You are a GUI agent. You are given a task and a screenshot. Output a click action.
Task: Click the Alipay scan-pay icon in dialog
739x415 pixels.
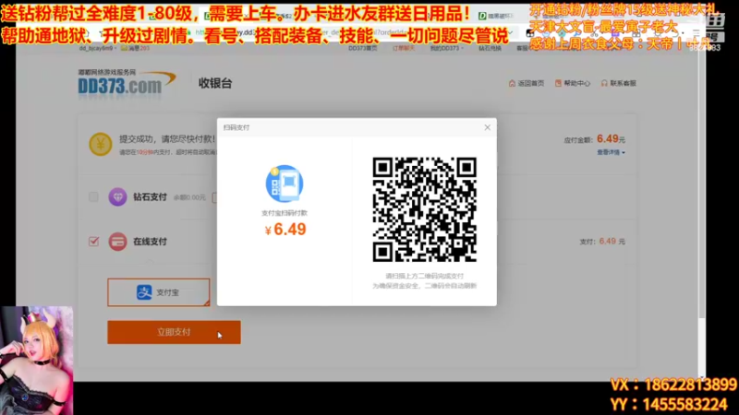click(x=285, y=183)
